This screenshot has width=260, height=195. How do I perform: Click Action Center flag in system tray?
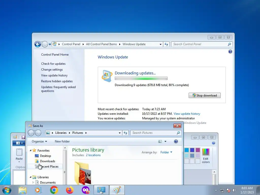point(228,190)
